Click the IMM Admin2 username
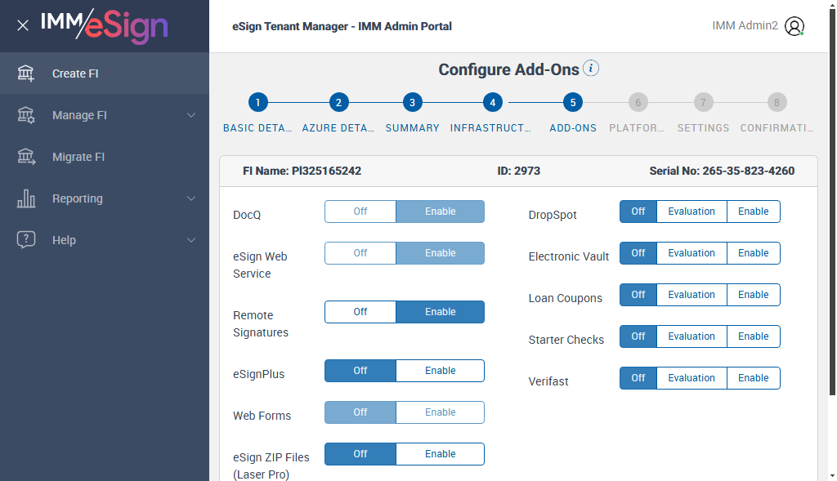 click(745, 25)
